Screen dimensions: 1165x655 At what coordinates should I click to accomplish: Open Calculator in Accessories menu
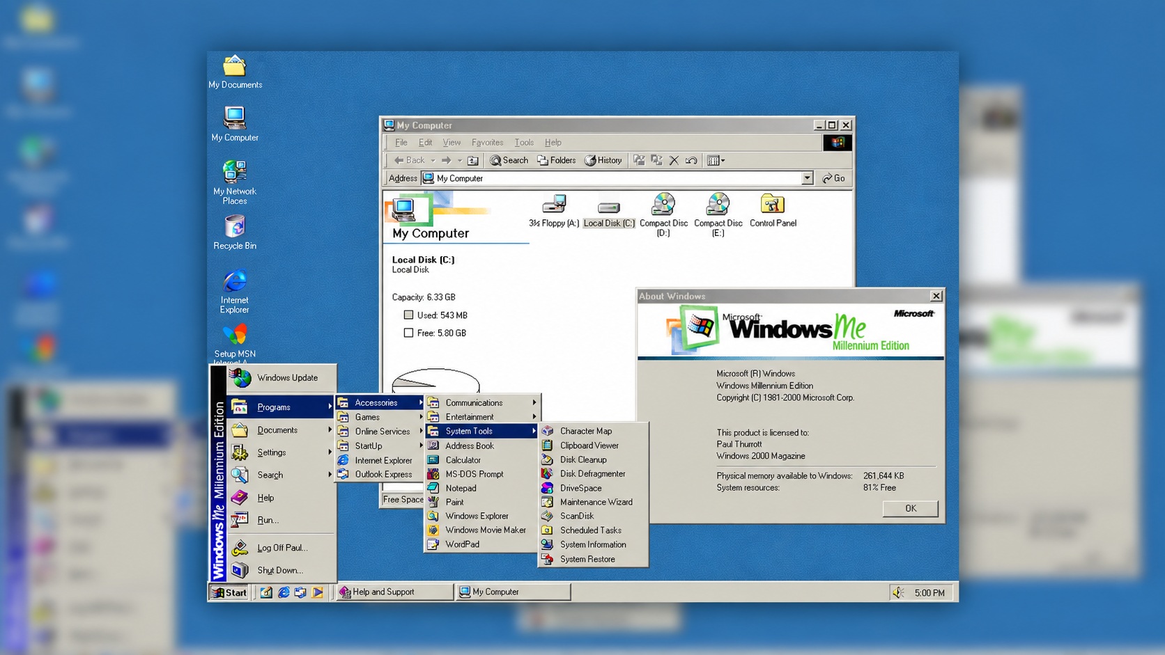point(481,461)
